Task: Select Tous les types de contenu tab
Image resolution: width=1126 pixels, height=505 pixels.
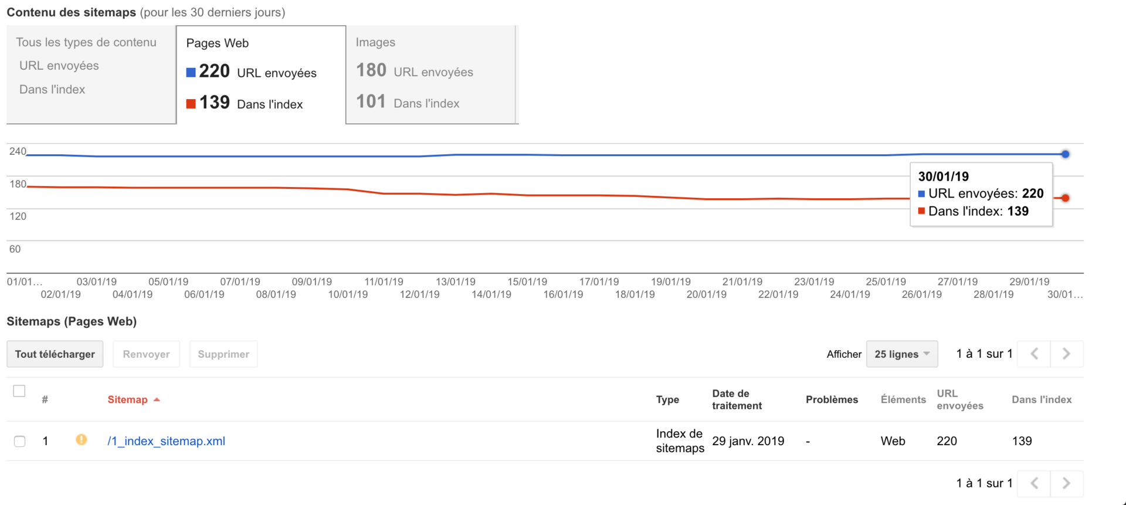Action: click(91, 74)
